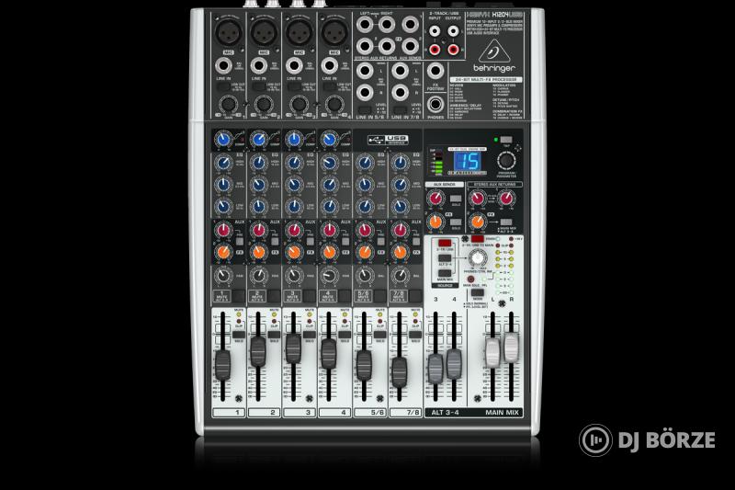Toggle channel 1 MUTE ALT 3-4 button
The height and width of the screenshot is (490, 735).
(x=239, y=296)
